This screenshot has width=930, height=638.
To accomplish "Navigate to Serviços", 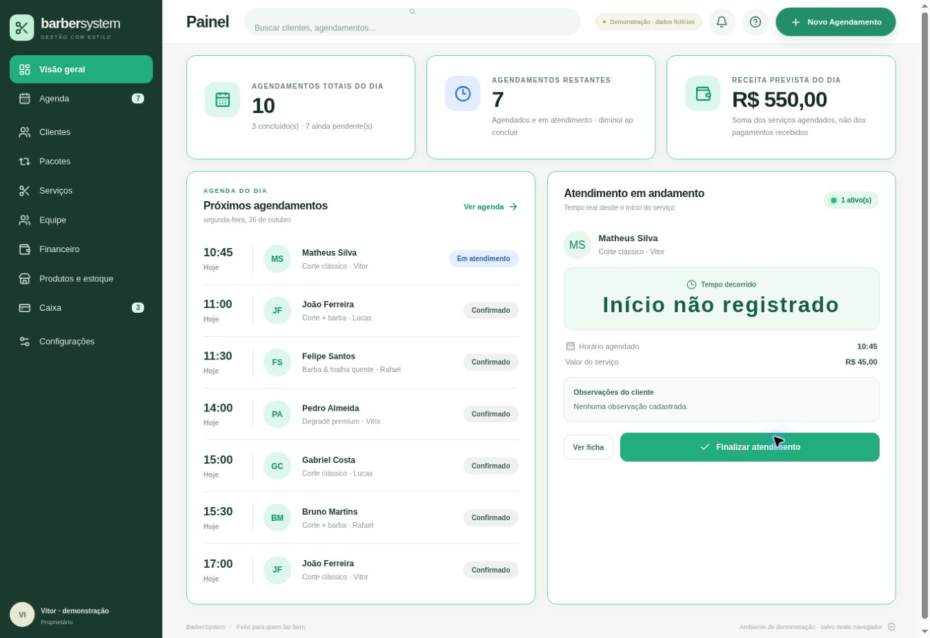I will [x=81, y=191].
